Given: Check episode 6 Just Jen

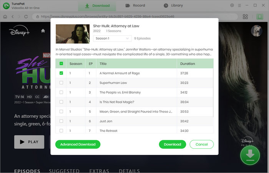Looking at the screenshot, I should 61,121.
